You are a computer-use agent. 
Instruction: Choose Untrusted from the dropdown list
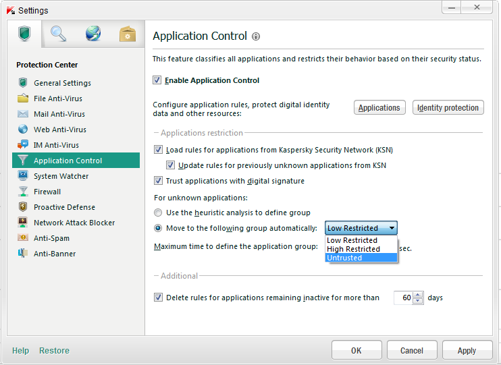pyautogui.click(x=344, y=258)
